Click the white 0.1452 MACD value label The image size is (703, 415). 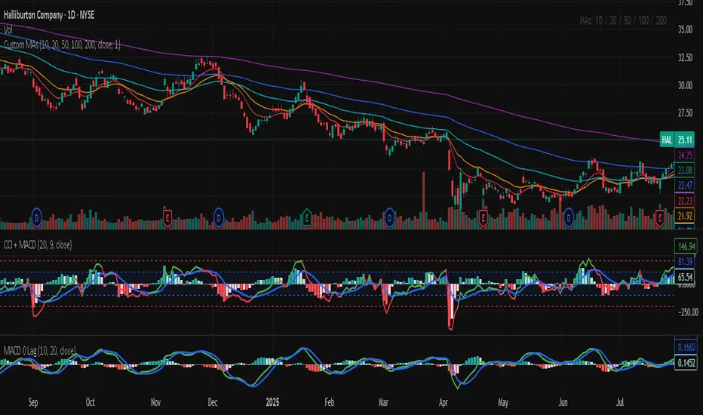(686, 362)
